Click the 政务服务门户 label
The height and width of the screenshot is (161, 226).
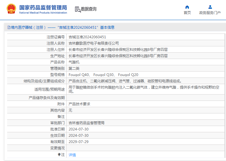click(210, 13)
